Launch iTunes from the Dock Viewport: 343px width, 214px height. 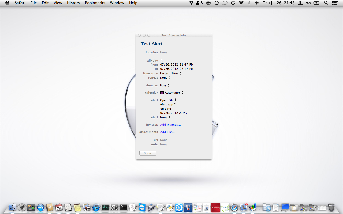tap(96, 207)
